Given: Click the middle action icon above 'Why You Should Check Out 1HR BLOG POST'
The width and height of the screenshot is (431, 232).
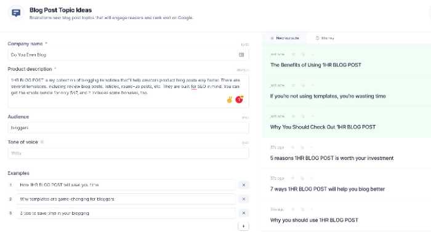Looking at the screenshot, I should tap(303, 116).
